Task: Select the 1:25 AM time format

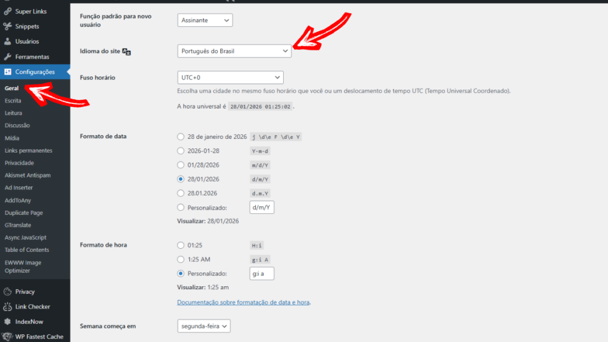Action: (x=180, y=259)
